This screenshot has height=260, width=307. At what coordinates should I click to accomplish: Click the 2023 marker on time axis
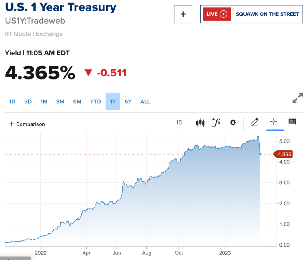pos(225,253)
